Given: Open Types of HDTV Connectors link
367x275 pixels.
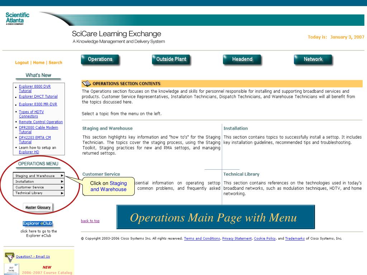Looking at the screenshot, I should [x=31, y=114].
